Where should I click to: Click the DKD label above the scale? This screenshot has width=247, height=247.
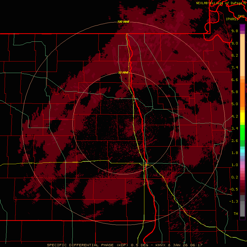pos(241,16)
